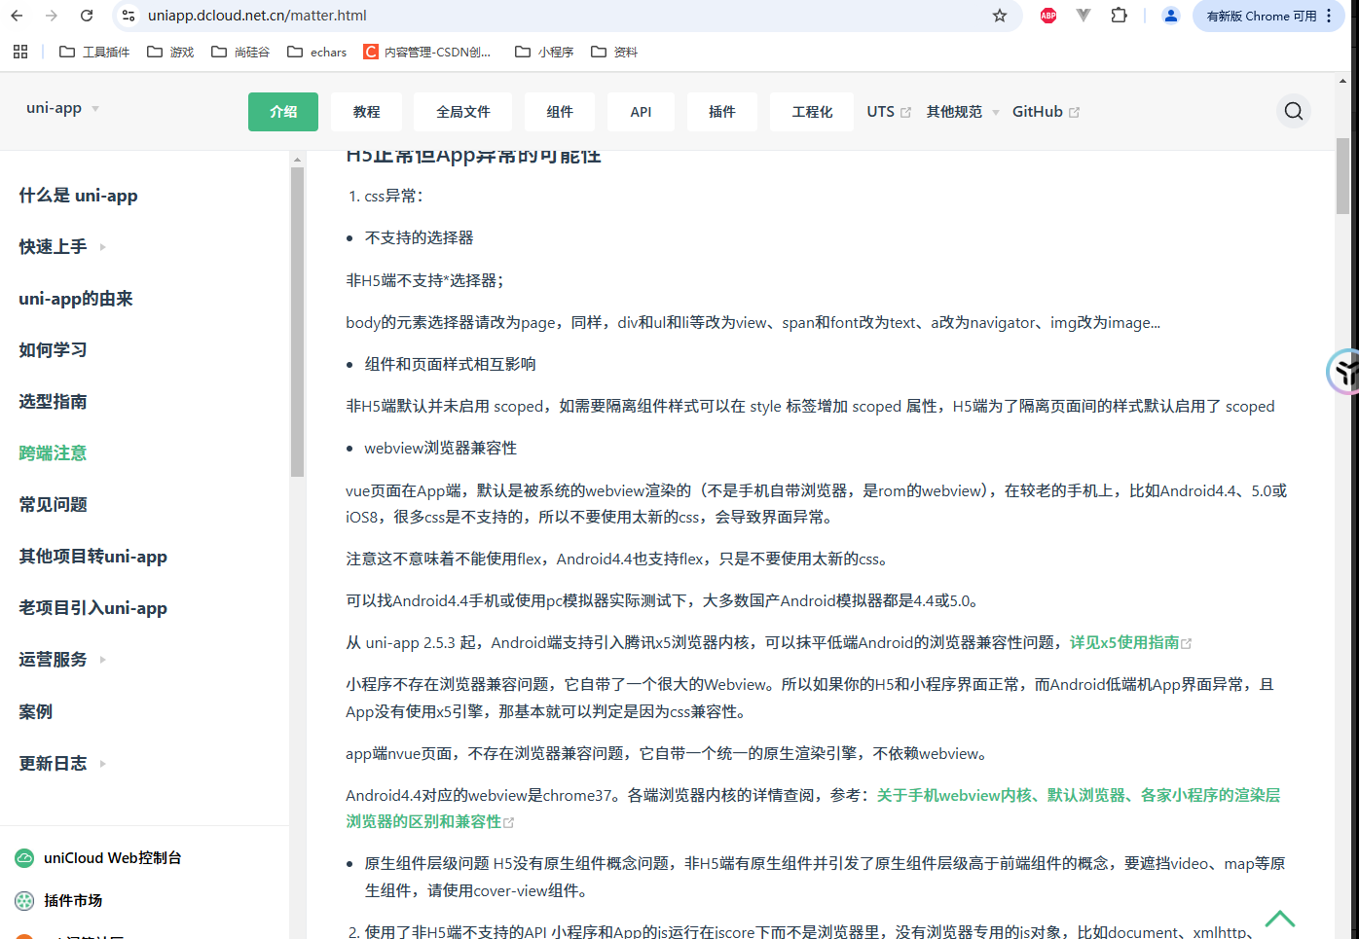Open uni-app的由来 sidebar item
This screenshot has width=1359, height=939.
pyautogui.click(x=76, y=299)
